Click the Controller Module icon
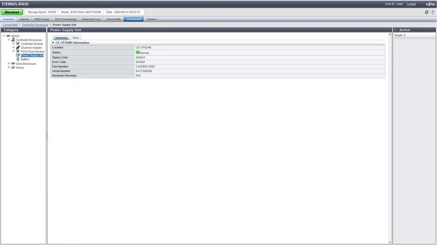 (18, 44)
